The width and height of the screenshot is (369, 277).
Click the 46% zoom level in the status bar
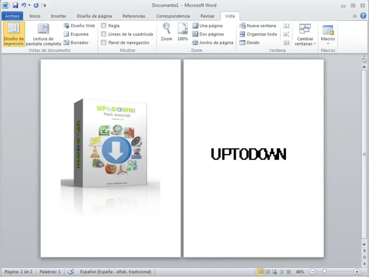pos(299,272)
